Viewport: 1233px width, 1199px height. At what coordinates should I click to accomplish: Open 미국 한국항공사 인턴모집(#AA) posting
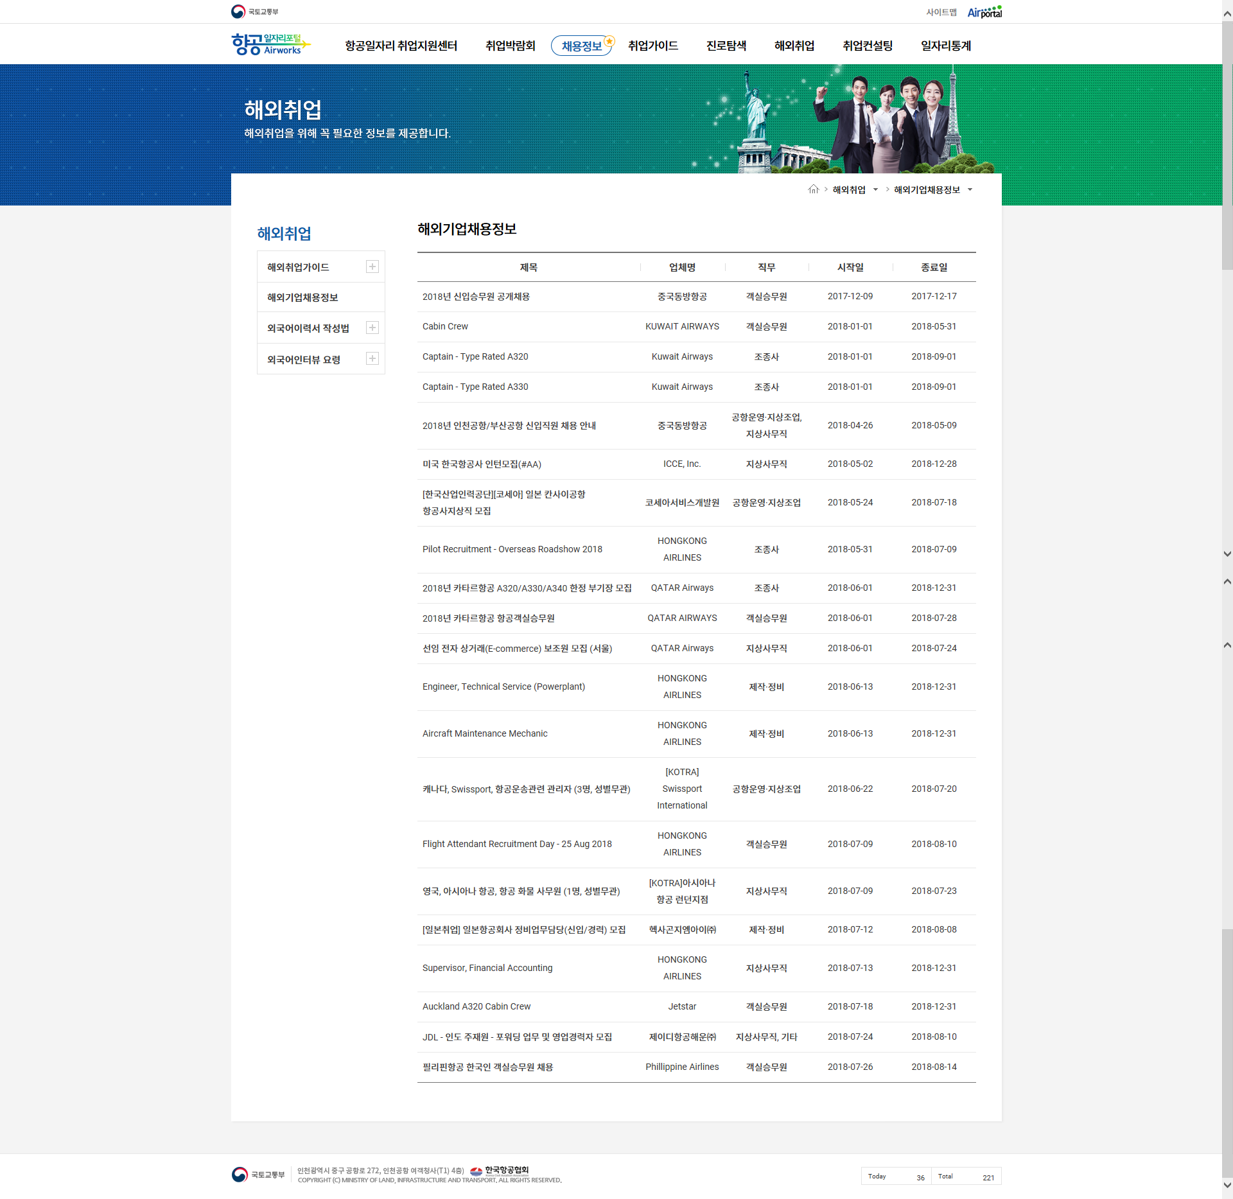coord(482,464)
